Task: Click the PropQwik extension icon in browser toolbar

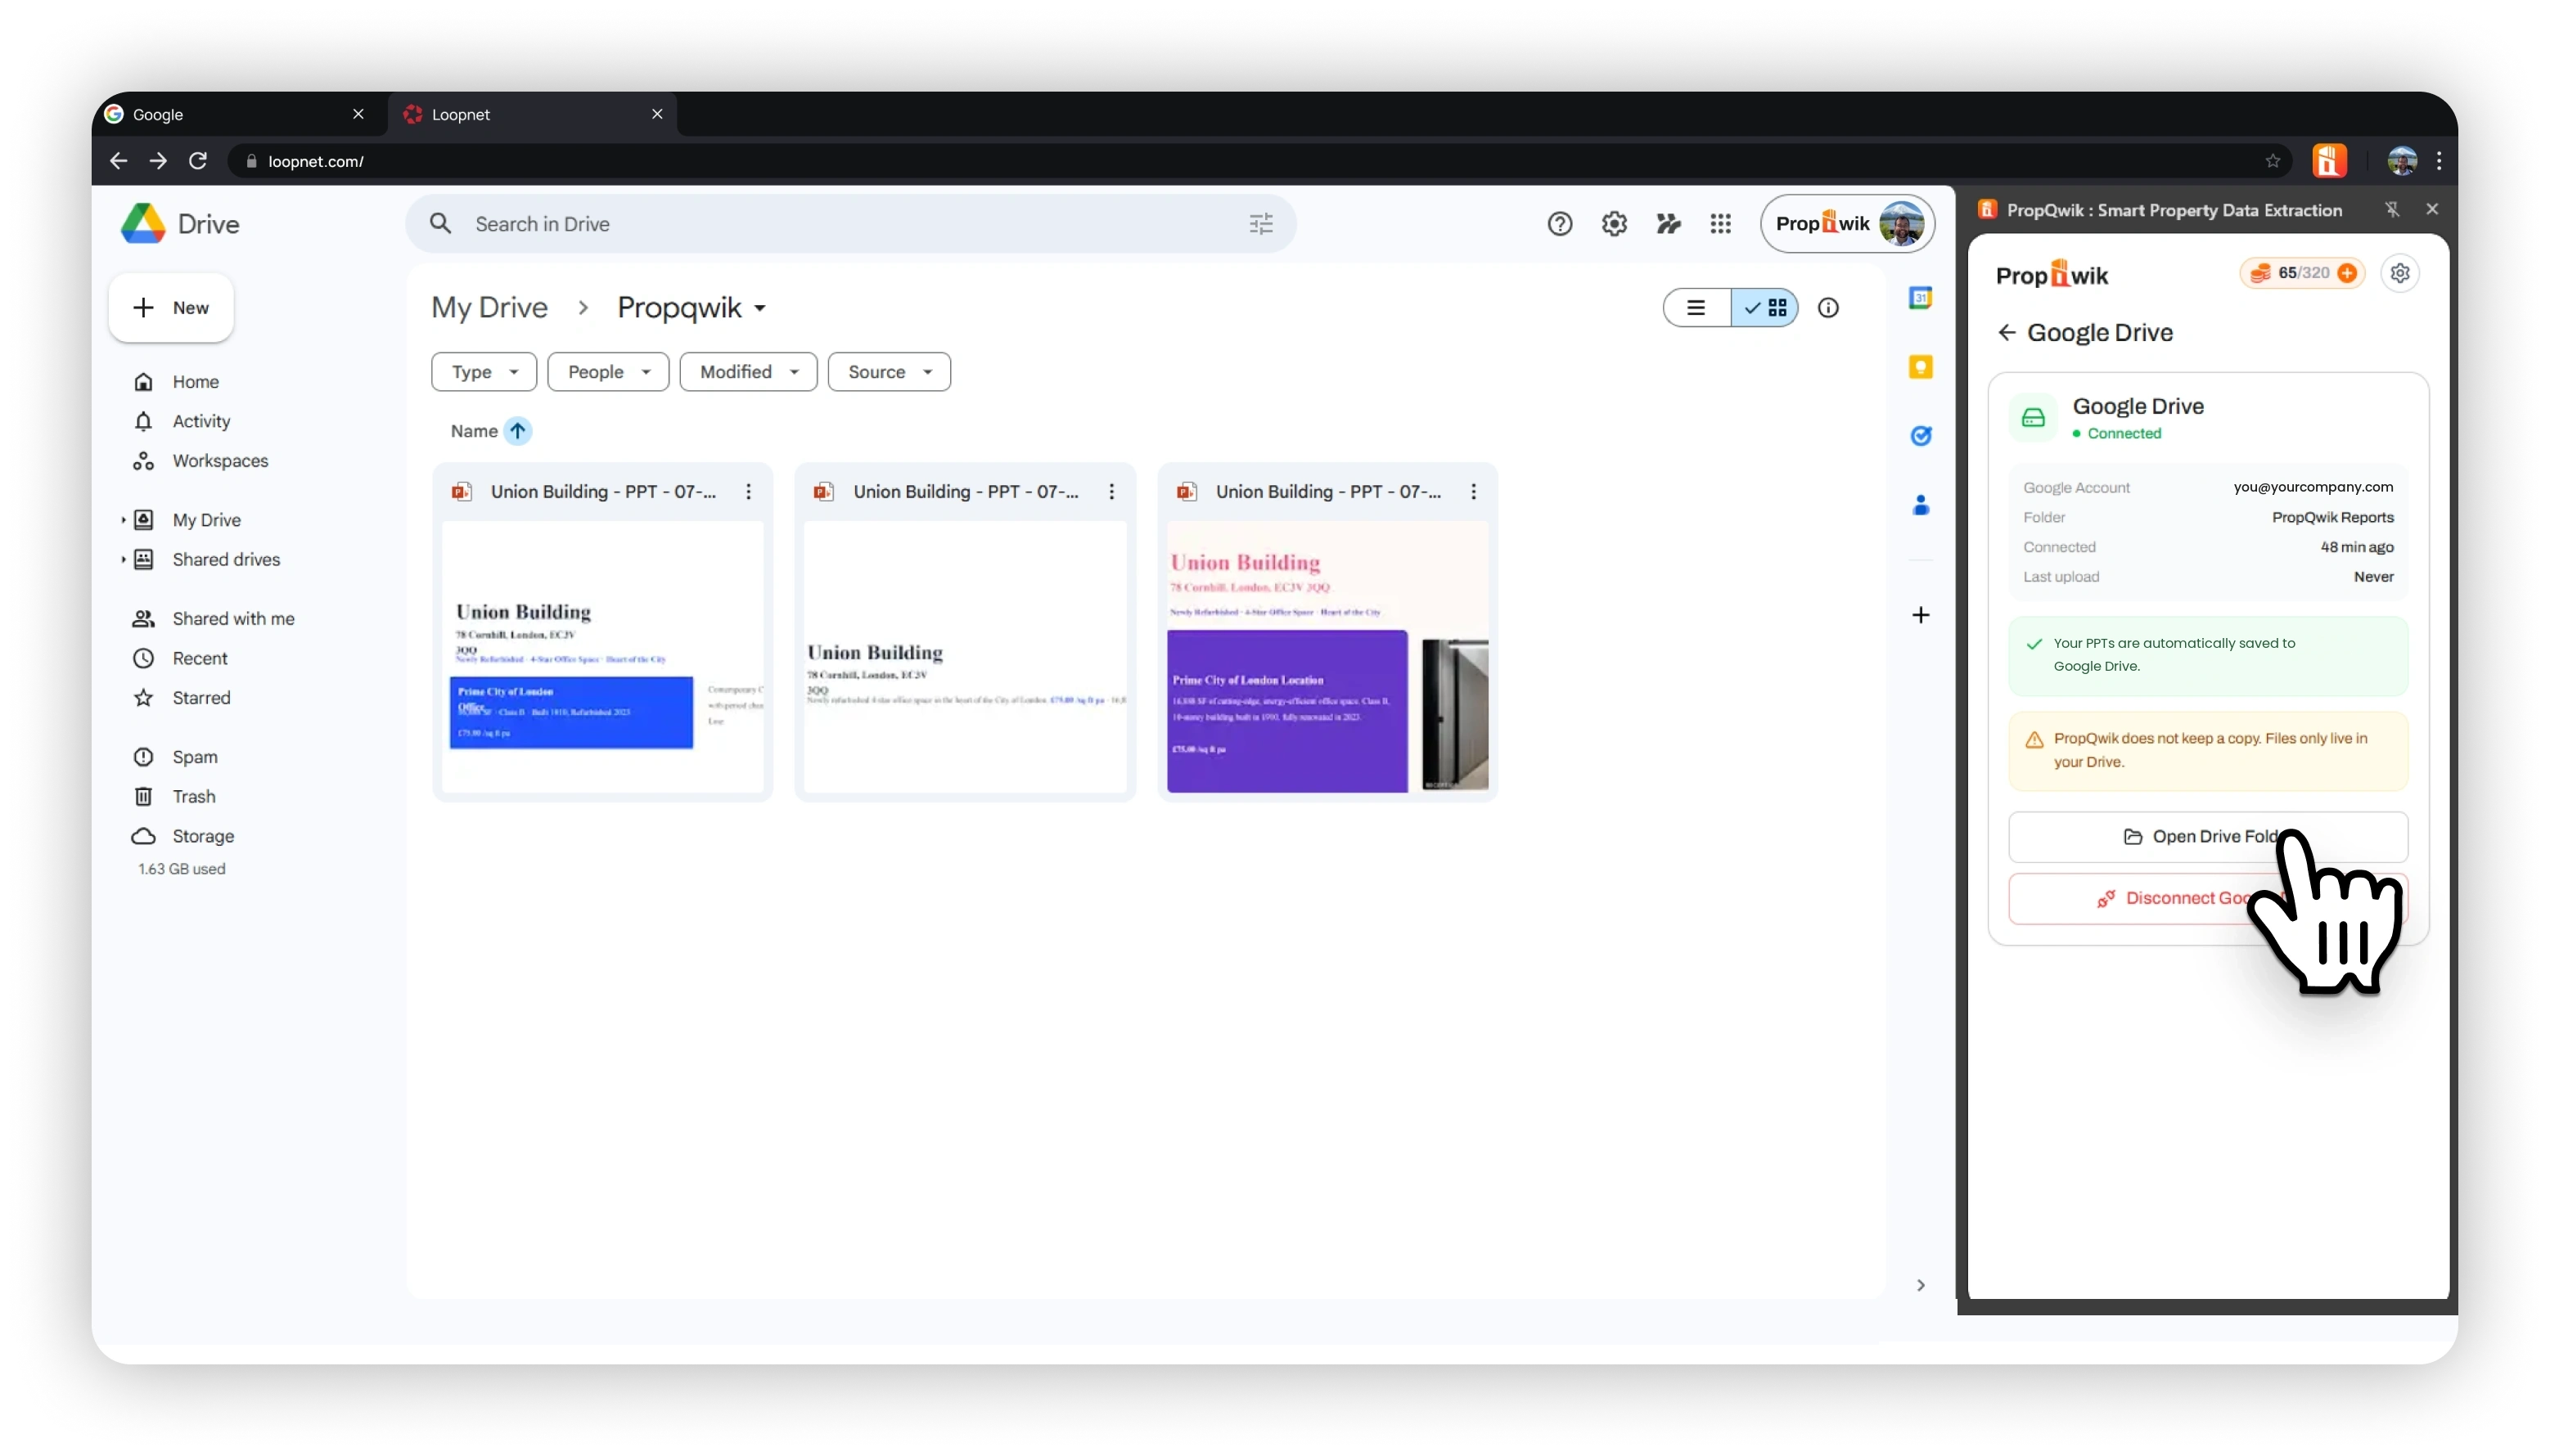Action: (x=2329, y=161)
